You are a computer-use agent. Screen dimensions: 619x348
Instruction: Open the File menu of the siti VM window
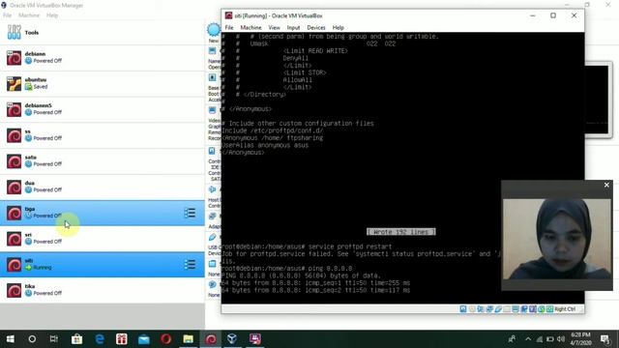[229, 28]
